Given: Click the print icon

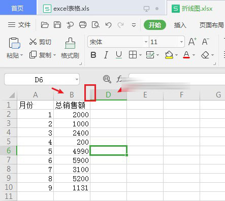Looking at the screenshot, I should click(83, 25).
